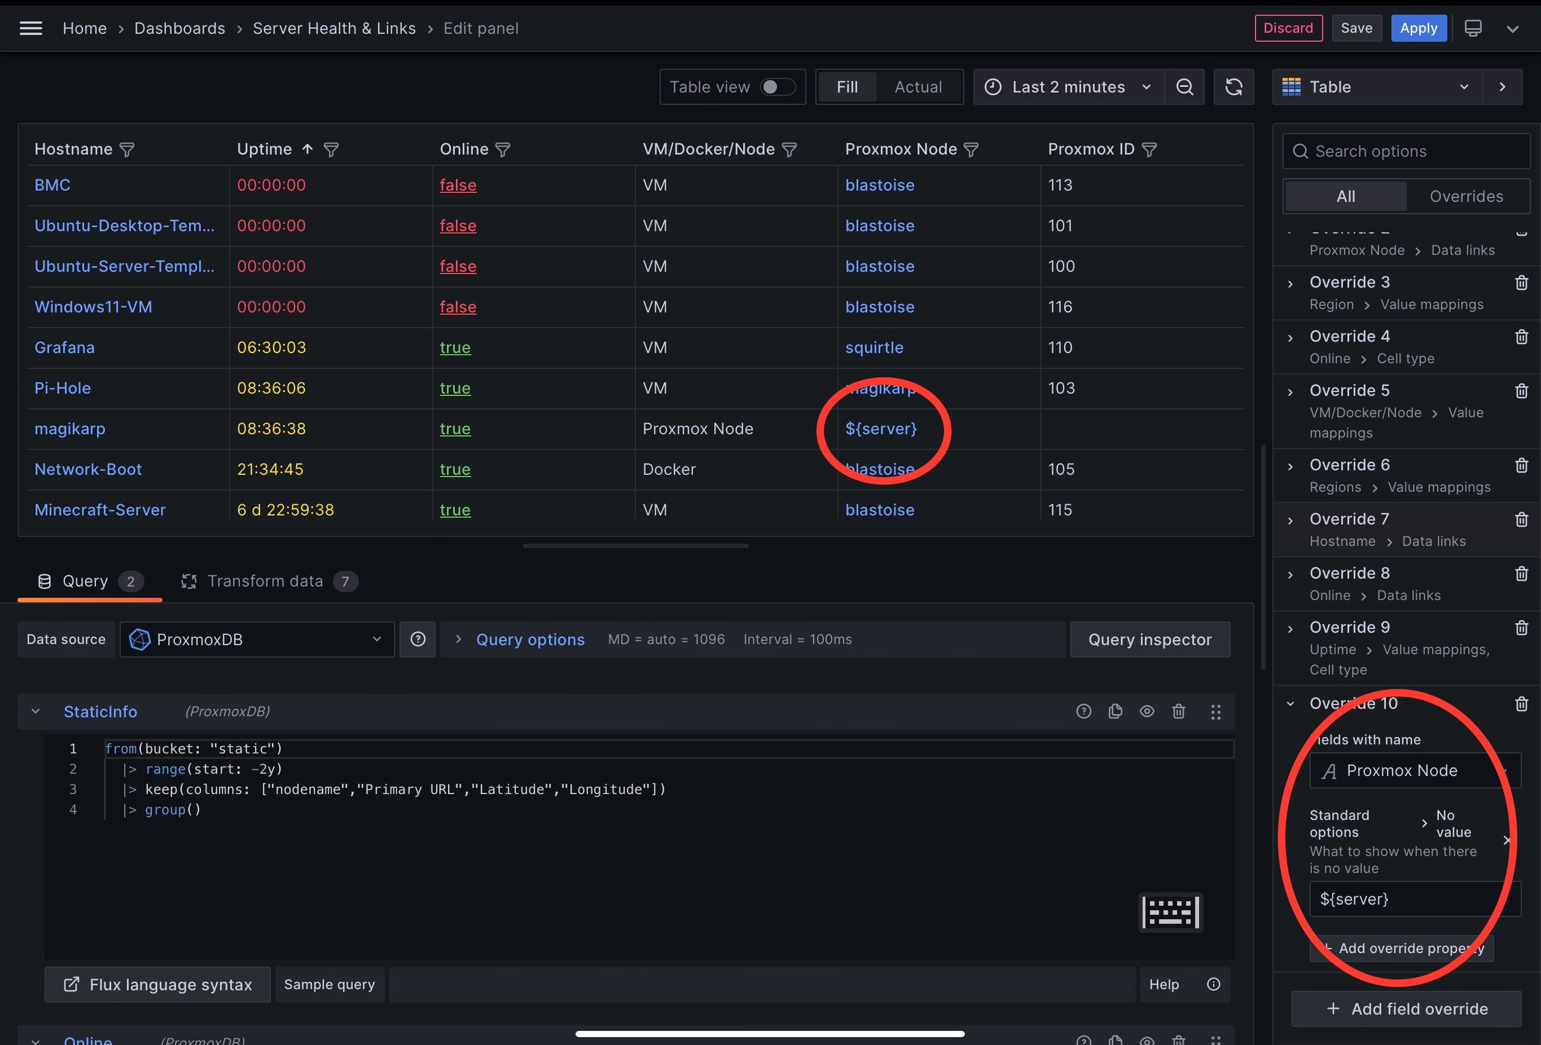Delete Override 5

pos(1521,391)
